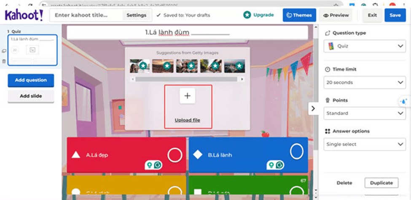Mark the yellow answer C as correct

175,191
